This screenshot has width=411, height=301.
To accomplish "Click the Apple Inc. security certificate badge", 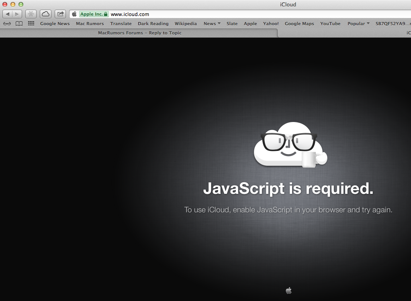I will 94,14.
